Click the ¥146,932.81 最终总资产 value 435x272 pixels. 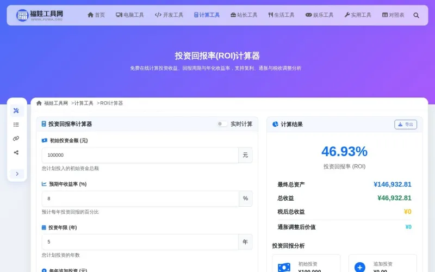pyautogui.click(x=392, y=184)
